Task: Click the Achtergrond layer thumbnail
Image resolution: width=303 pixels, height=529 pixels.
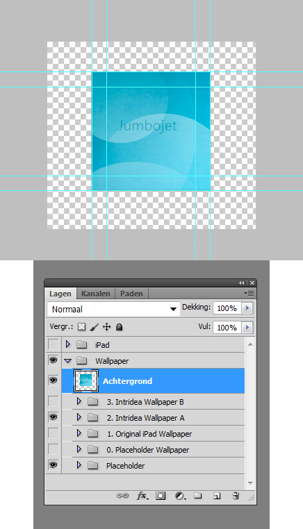Action: pyautogui.click(x=85, y=381)
